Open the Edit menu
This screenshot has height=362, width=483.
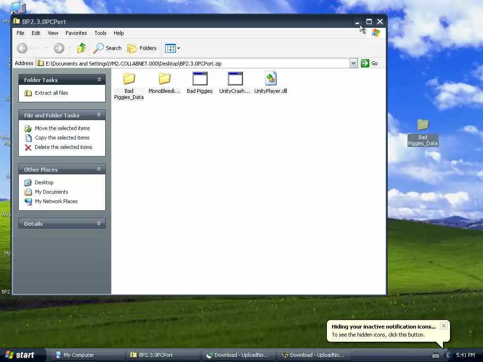36,33
